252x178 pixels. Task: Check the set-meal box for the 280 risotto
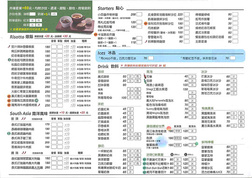[x=54, y=78]
